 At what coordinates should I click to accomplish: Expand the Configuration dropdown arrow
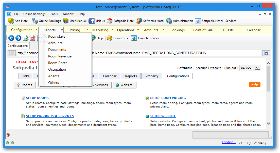pyautogui.click(x=37, y=30)
